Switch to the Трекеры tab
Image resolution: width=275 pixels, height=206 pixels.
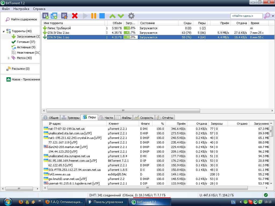(x=71, y=117)
